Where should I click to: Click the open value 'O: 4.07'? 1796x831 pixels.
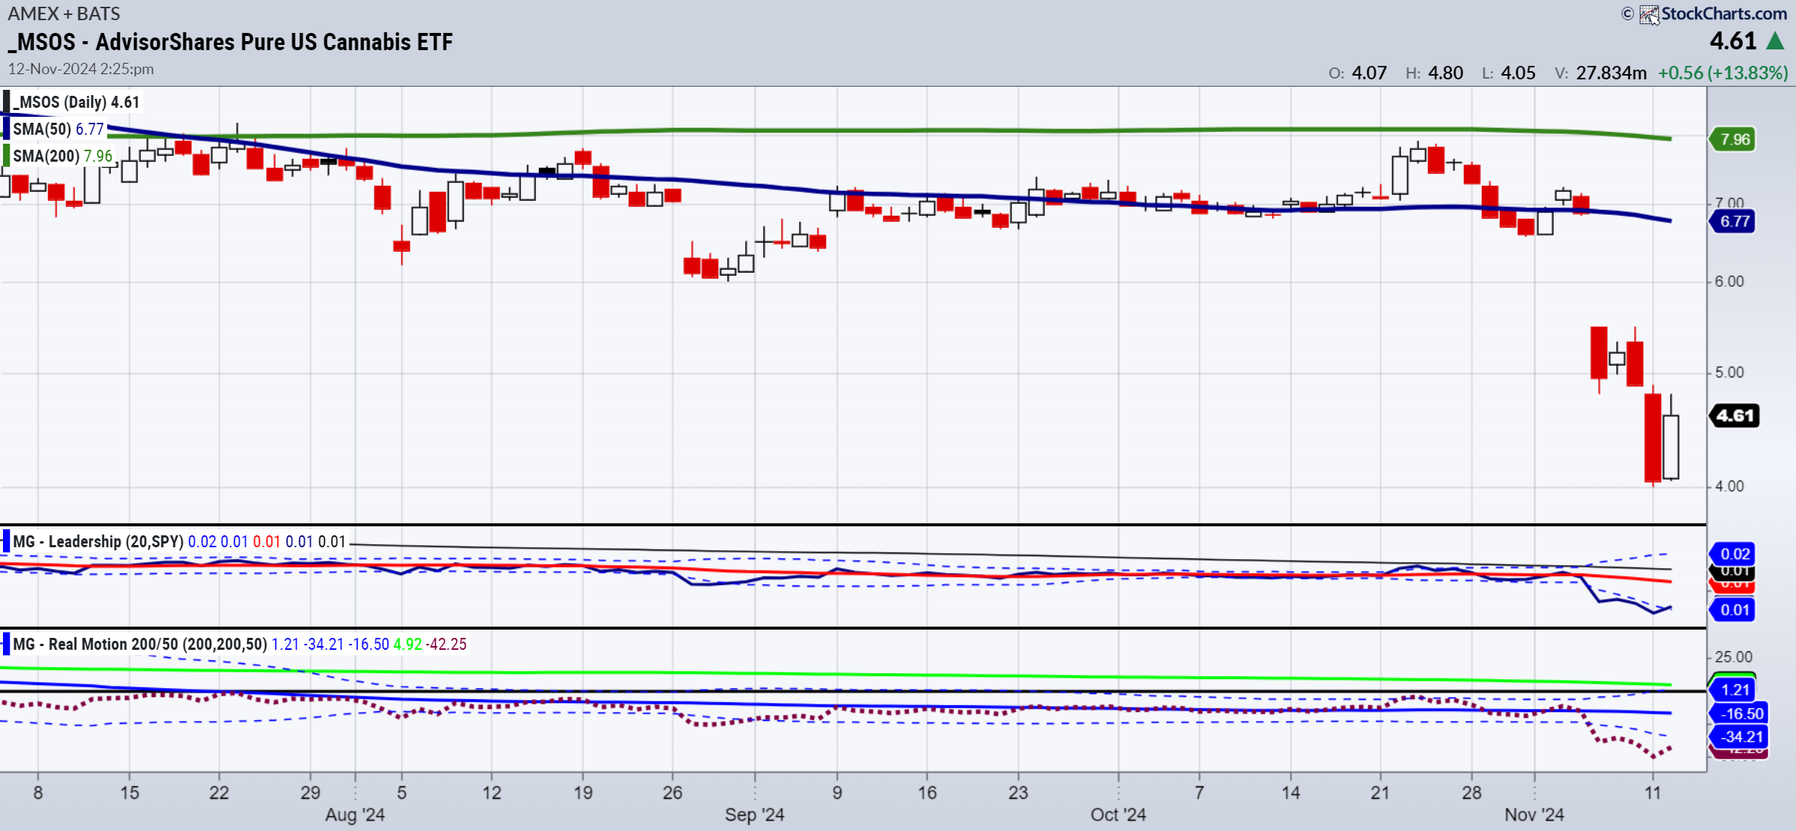tap(1357, 73)
